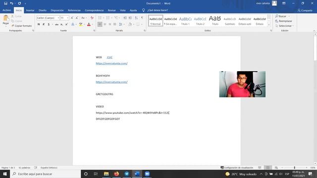Click the Pegar (Paste) clipboard icon
Screen dimensions: 317x178
click(x=5, y=18)
